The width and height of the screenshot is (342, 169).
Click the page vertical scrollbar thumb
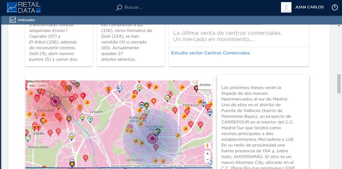339,84
